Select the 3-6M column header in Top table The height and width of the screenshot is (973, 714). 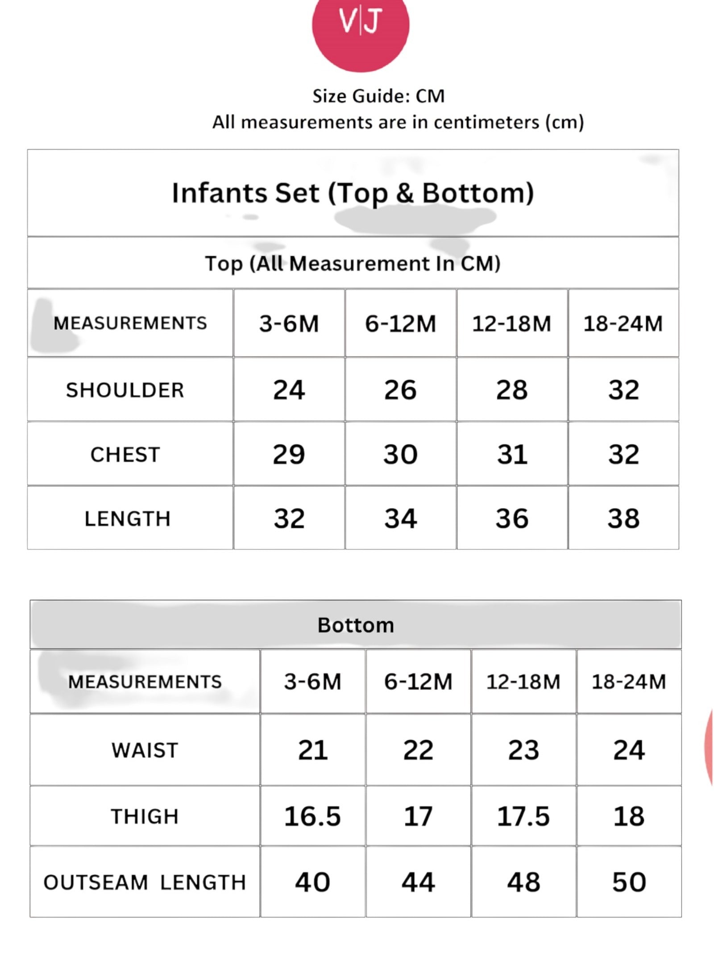tap(289, 323)
